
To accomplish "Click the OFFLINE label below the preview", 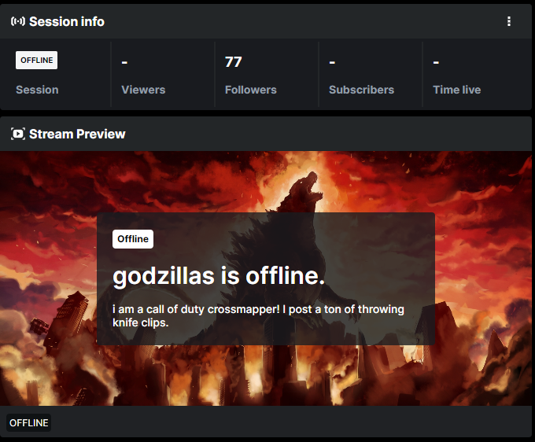I will click(x=28, y=423).
